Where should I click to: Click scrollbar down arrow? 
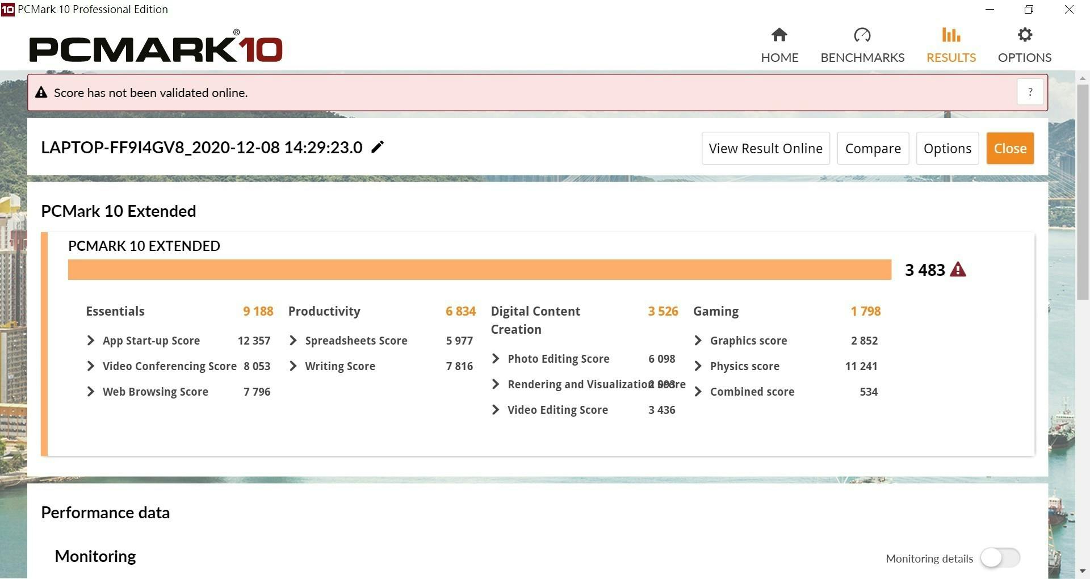click(x=1083, y=571)
